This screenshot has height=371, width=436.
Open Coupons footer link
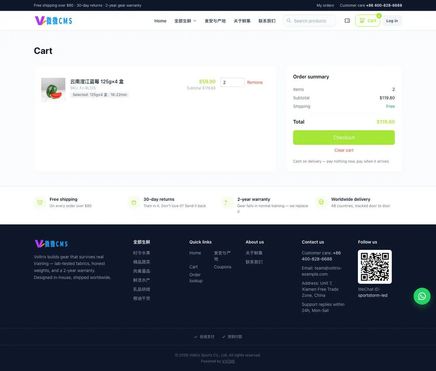click(x=222, y=267)
